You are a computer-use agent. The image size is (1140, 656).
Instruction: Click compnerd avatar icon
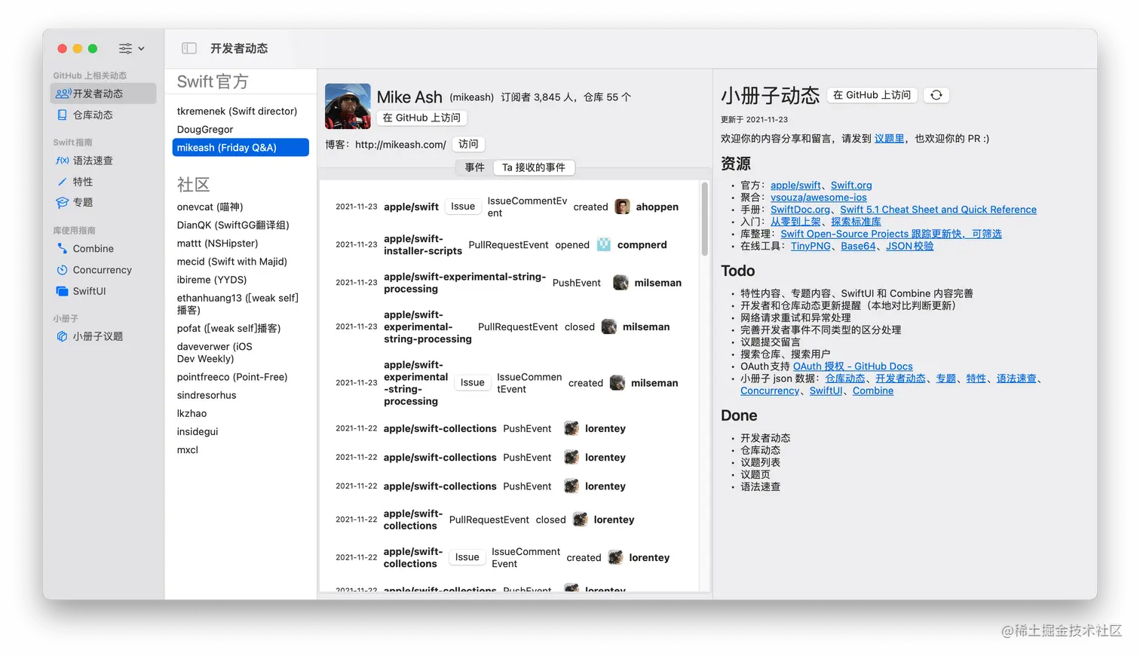click(x=604, y=244)
